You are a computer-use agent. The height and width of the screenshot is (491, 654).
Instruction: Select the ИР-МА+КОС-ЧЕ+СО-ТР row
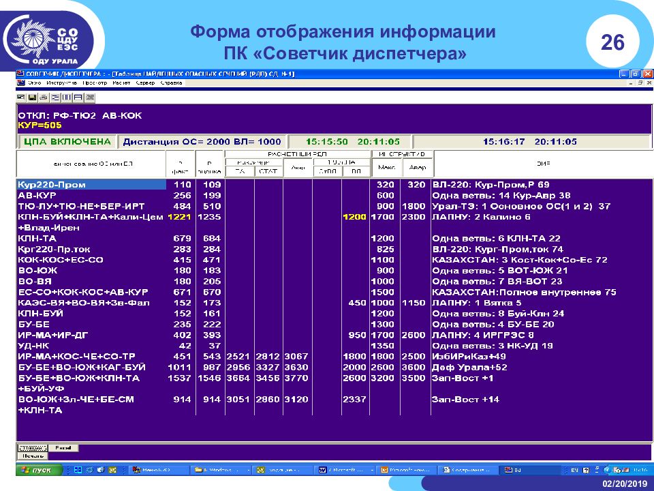(76, 357)
